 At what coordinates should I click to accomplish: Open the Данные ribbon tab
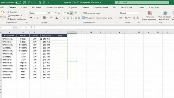[85, 7]
